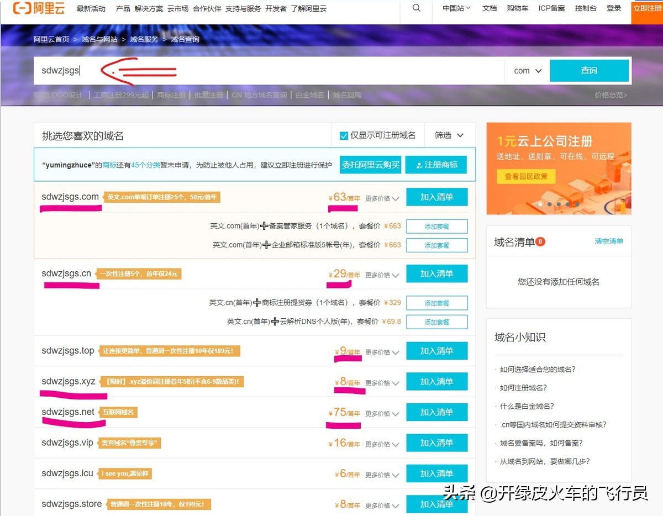Open the ICP备案 filing page
The image size is (663, 516).
pos(551,8)
